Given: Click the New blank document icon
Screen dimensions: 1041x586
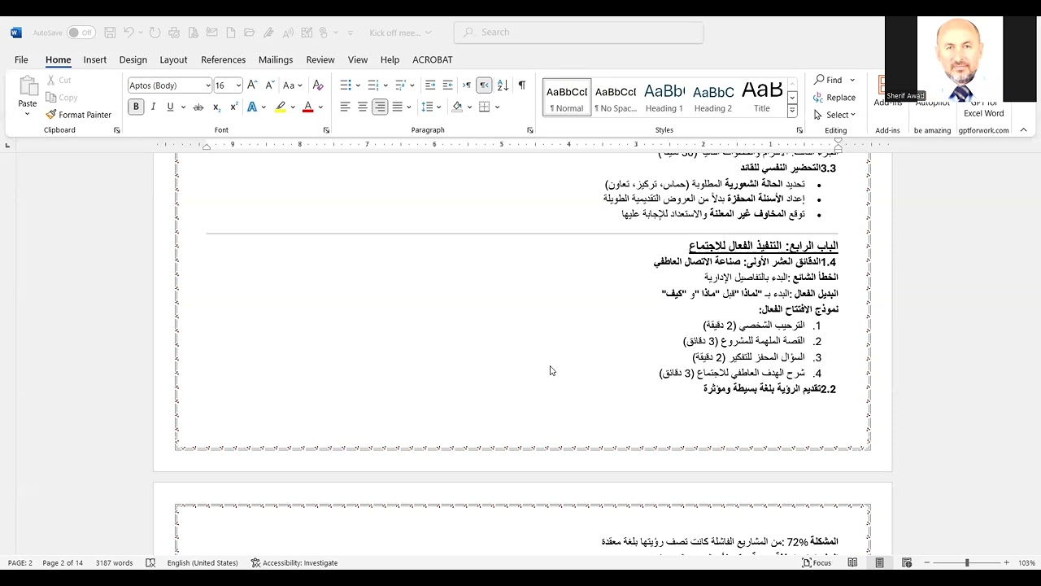Looking at the screenshot, I should tap(231, 33).
